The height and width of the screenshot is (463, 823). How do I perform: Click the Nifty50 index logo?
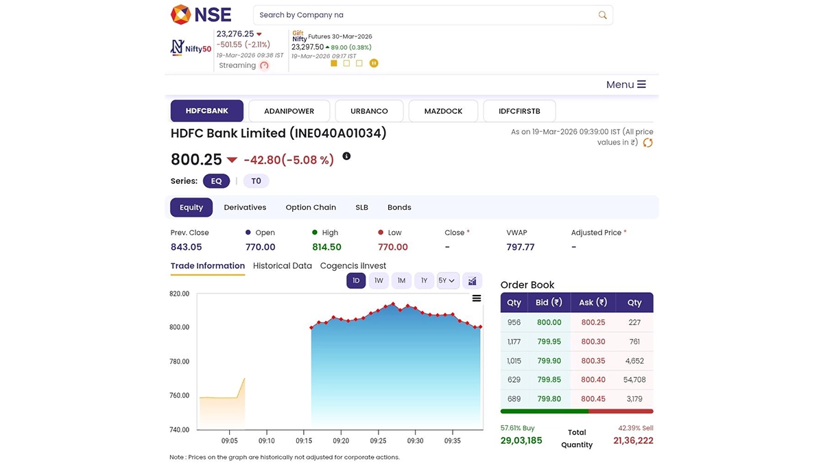click(x=191, y=48)
